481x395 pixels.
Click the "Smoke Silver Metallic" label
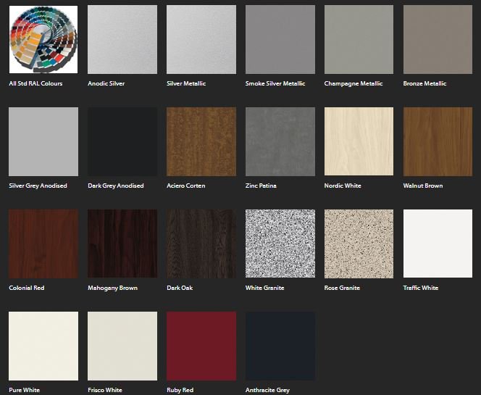point(275,83)
